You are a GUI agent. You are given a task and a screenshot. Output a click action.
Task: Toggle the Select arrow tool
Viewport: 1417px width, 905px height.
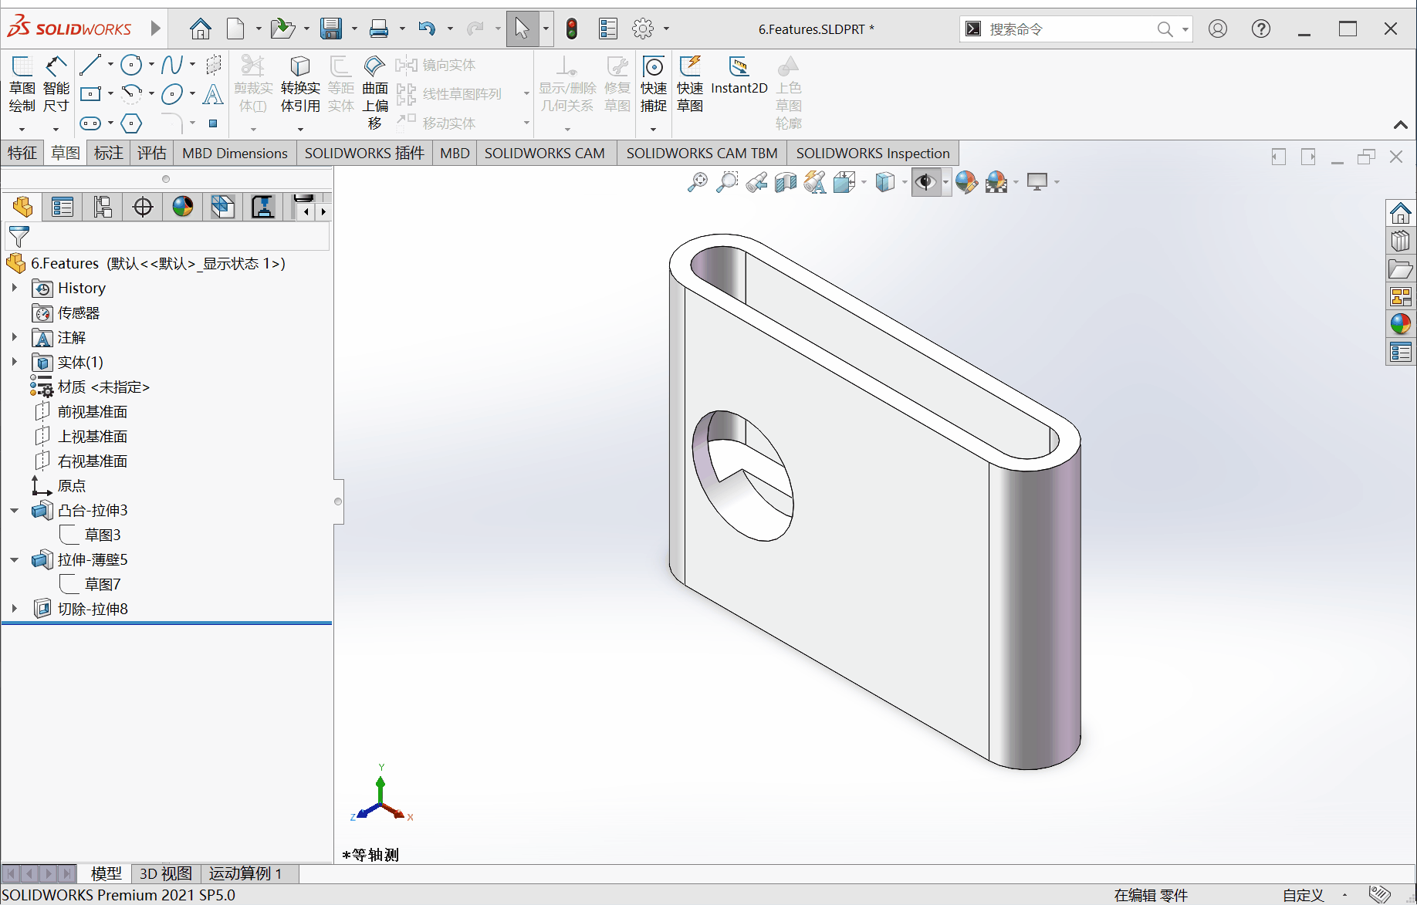(x=522, y=29)
